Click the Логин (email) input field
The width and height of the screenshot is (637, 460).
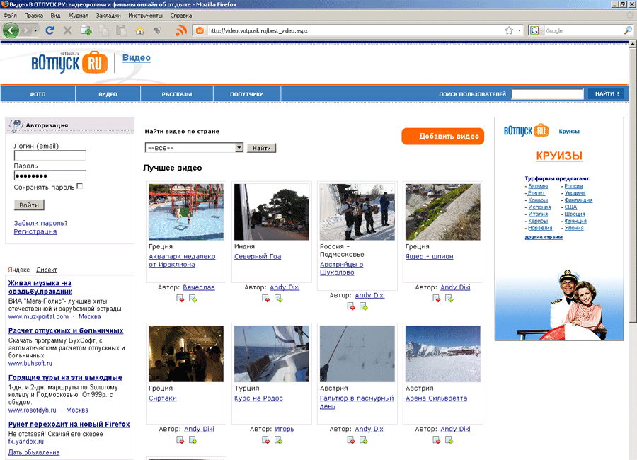[x=50, y=156]
